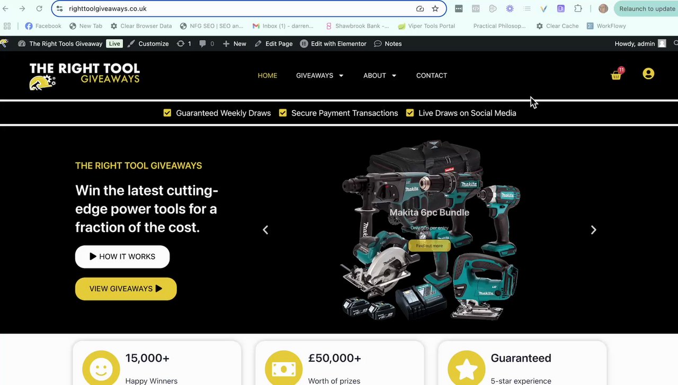Click the Guaranteed Weekly Draws checkmark
The image size is (678, 385).
[x=167, y=113]
